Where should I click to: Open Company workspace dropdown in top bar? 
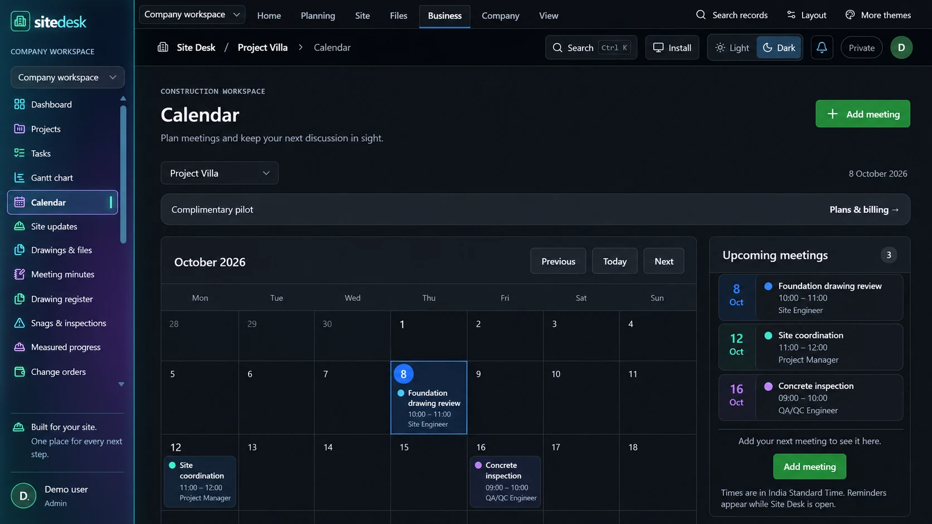[192, 14]
